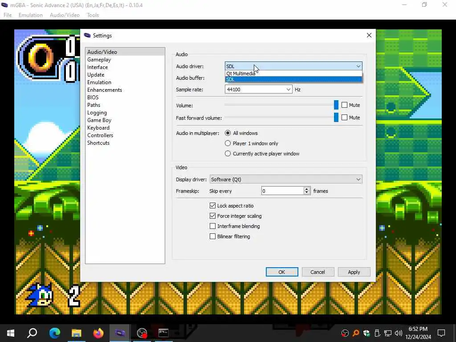Open Logging settings category

click(125, 112)
